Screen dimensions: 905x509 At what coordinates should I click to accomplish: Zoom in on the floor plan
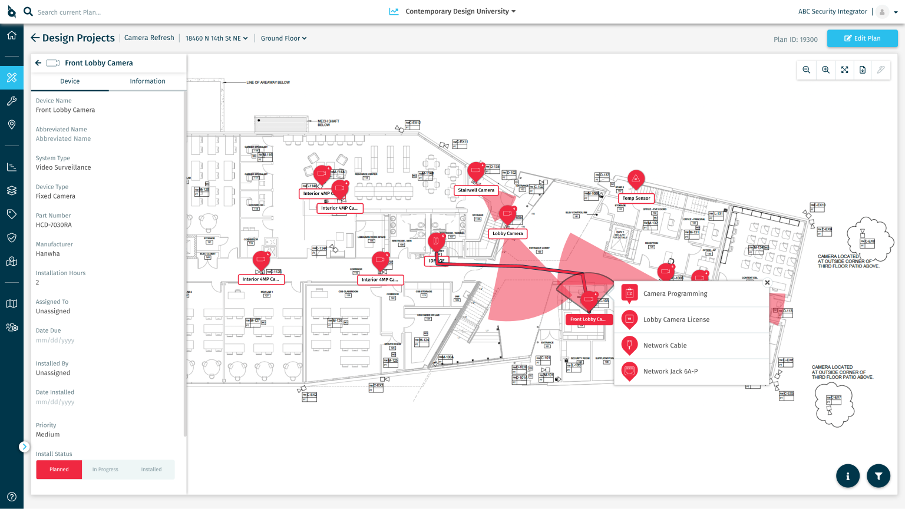point(825,70)
